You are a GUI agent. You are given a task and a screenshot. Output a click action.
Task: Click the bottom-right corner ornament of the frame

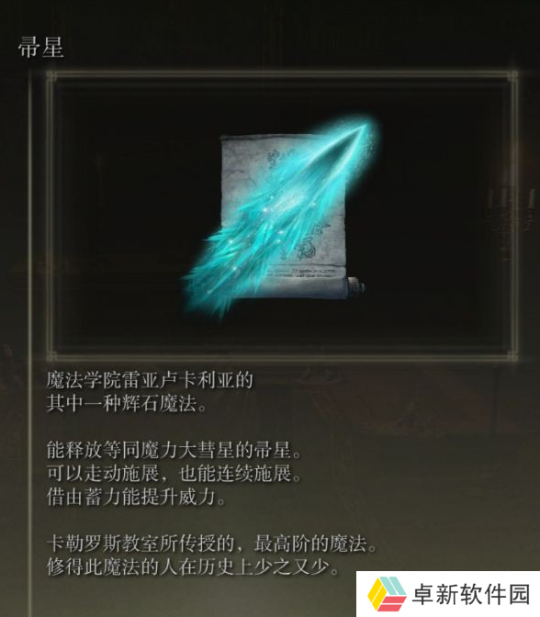(512, 357)
